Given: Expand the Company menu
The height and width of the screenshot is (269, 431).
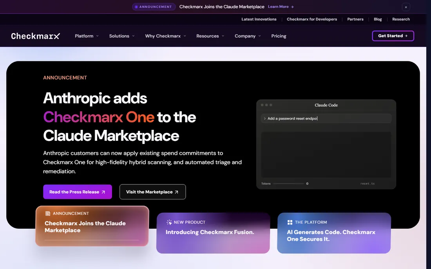Looking at the screenshot, I should (248, 36).
